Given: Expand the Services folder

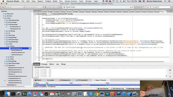Looking at the screenshot, I should 4,16.
